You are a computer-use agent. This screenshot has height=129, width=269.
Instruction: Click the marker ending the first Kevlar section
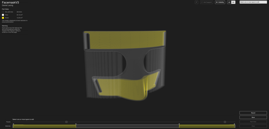(76, 124)
